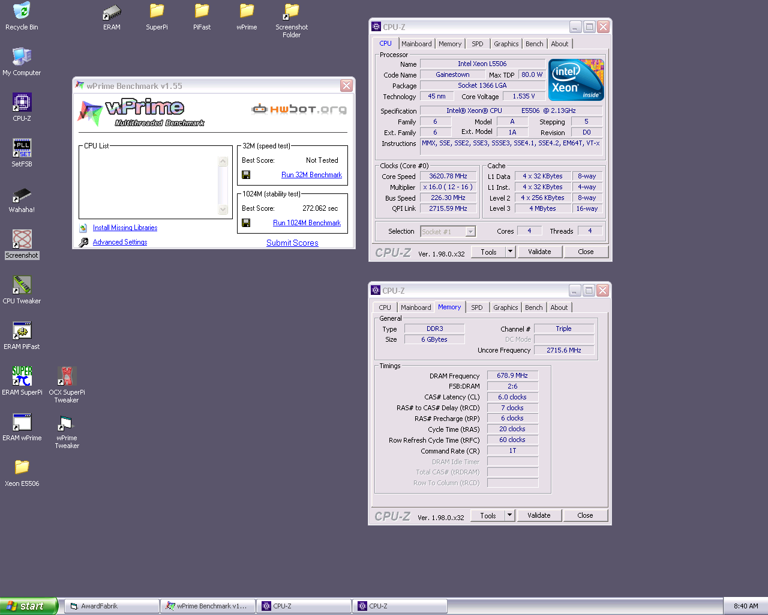The height and width of the screenshot is (615, 768).
Task: Open Bench tab in upper CPU-Z
Action: pyautogui.click(x=535, y=44)
